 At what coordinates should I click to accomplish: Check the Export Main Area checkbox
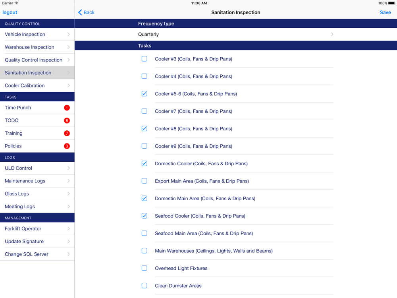click(145, 181)
